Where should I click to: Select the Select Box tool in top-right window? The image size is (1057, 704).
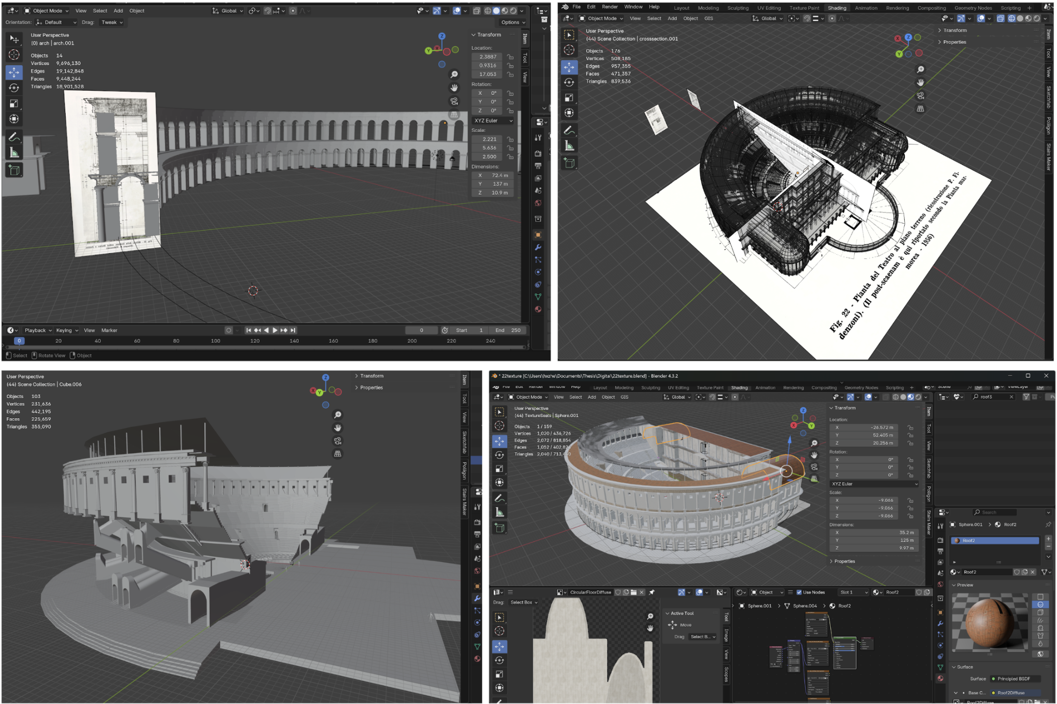(x=569, y=35)
